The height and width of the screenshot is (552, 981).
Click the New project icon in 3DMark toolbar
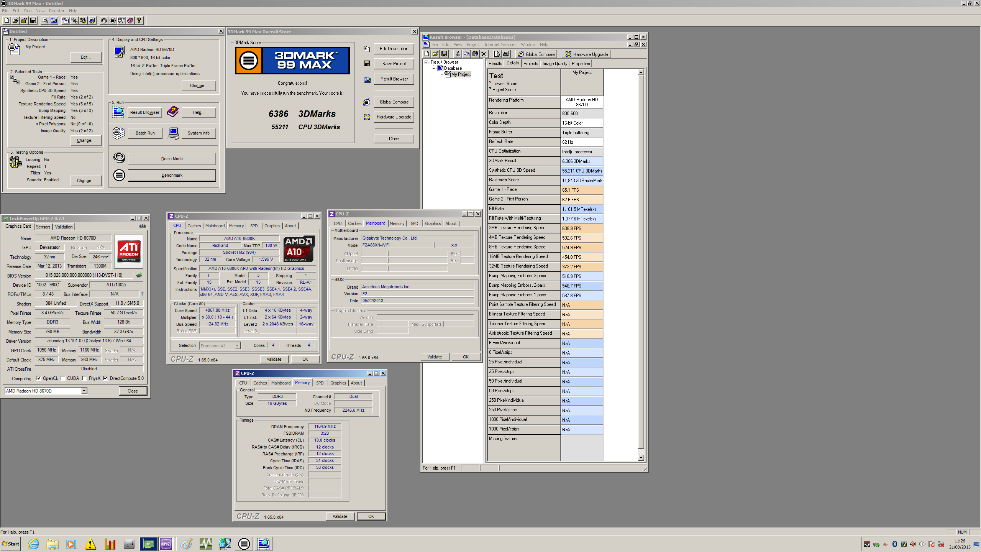point(7,20)
